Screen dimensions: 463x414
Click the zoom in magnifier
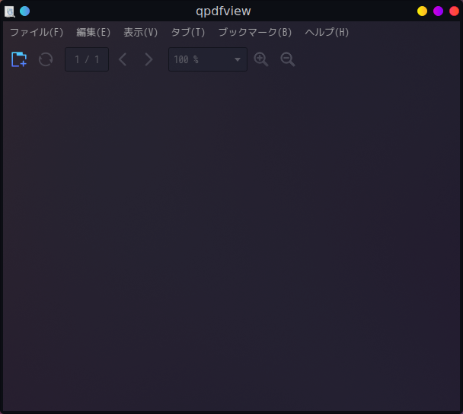(x=261, y=59)
